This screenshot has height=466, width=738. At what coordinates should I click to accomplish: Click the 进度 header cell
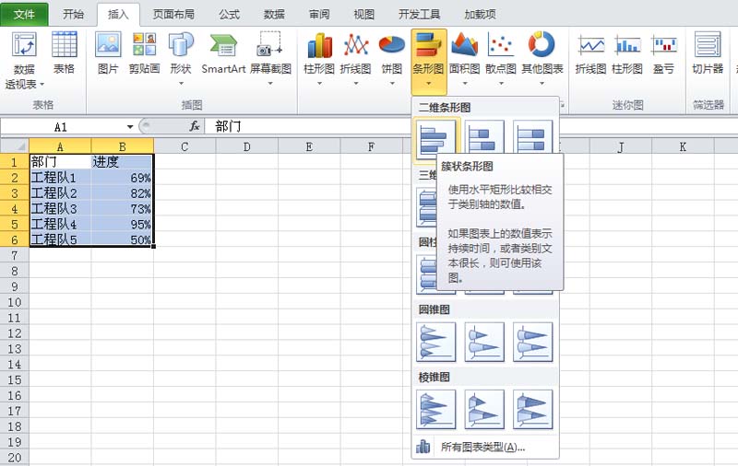123,162
